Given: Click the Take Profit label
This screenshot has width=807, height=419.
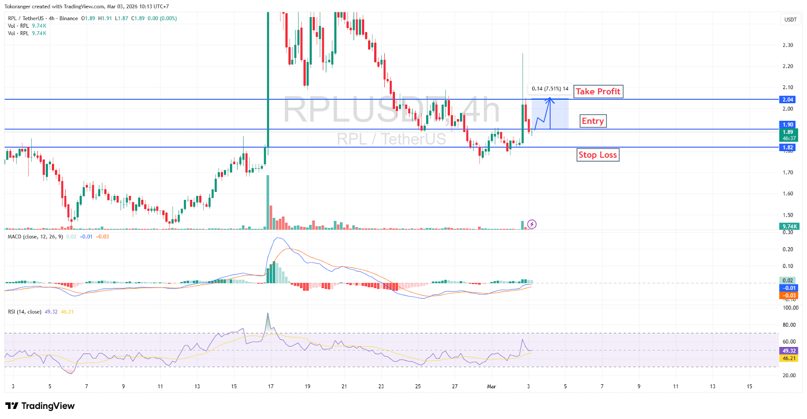Looking at the screenshot, I should point(598,92).
